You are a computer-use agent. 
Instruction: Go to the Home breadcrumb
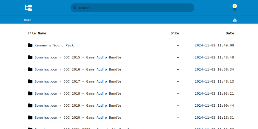click(28, 20)
